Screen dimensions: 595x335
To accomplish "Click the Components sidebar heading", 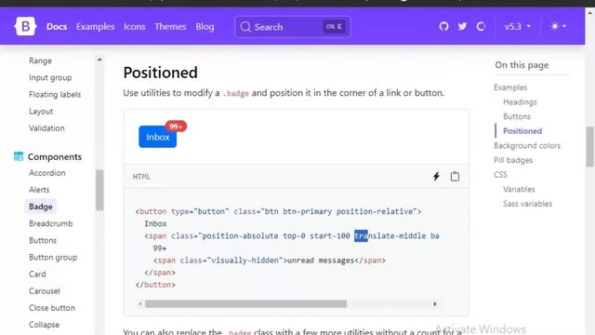I will 55,156.
